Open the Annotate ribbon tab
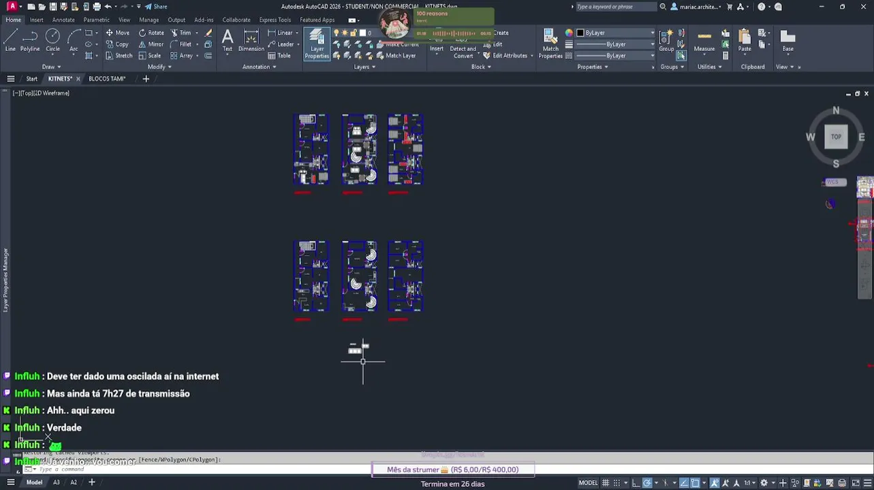The image size is (874, 490). click(63, 20)
